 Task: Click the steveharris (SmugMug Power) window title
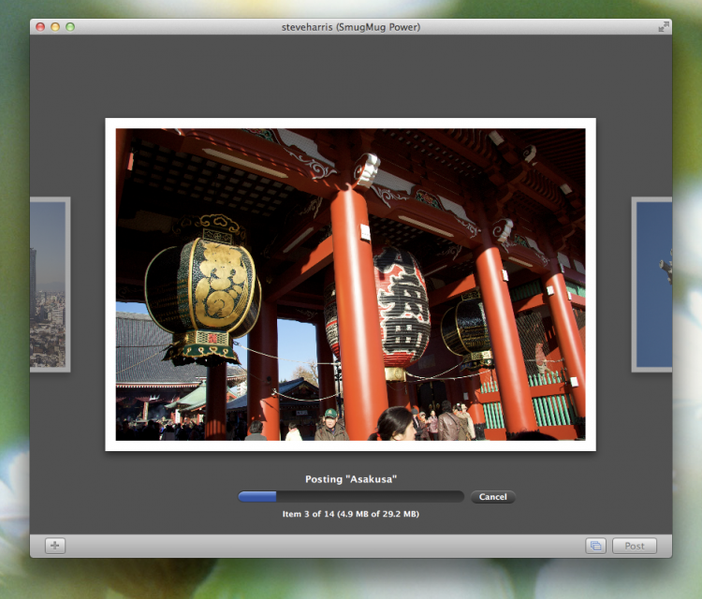click(x=351, y=27)
